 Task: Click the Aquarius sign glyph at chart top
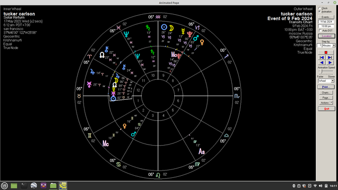click(158, 17)
